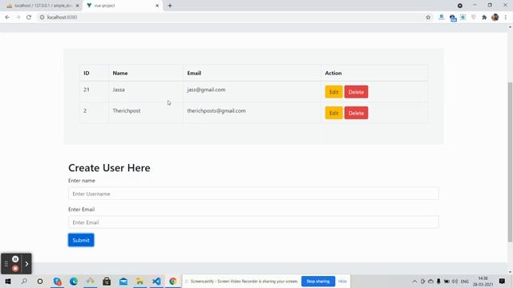Open Microsoft Store from taskbar
The height and width of the screenshot is (288, 513).
click(x=107, y=281)
